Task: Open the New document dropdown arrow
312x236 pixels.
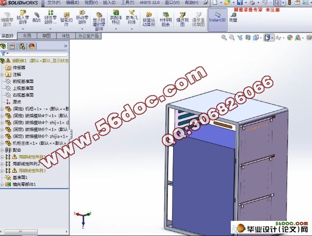Action: (221, 3)
